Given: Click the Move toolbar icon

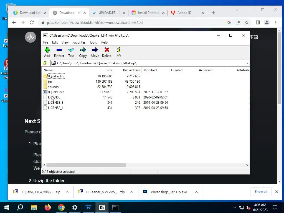Looking at the screenshot, I should 95,50.
